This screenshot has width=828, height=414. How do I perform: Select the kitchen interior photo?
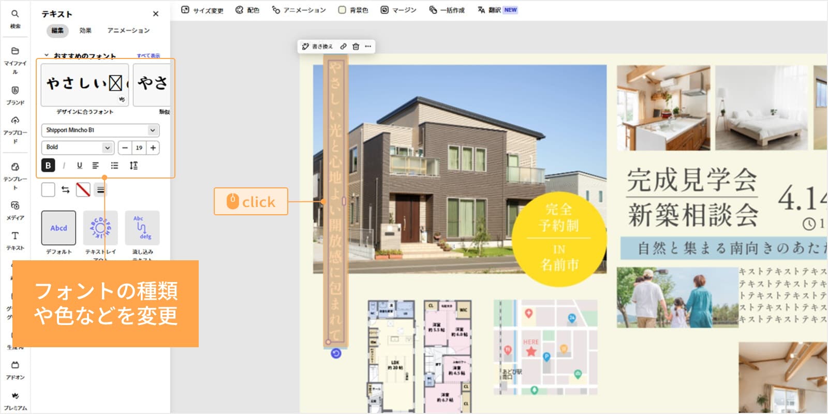click(663, 108)
